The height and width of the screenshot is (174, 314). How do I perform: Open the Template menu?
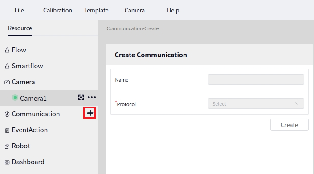[x=96, y=10]
